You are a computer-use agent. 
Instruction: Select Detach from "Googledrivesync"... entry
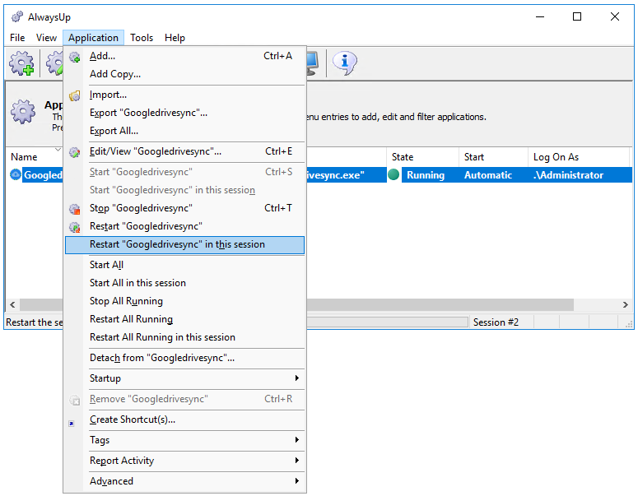pyautogui.click(x=184, y=358)
